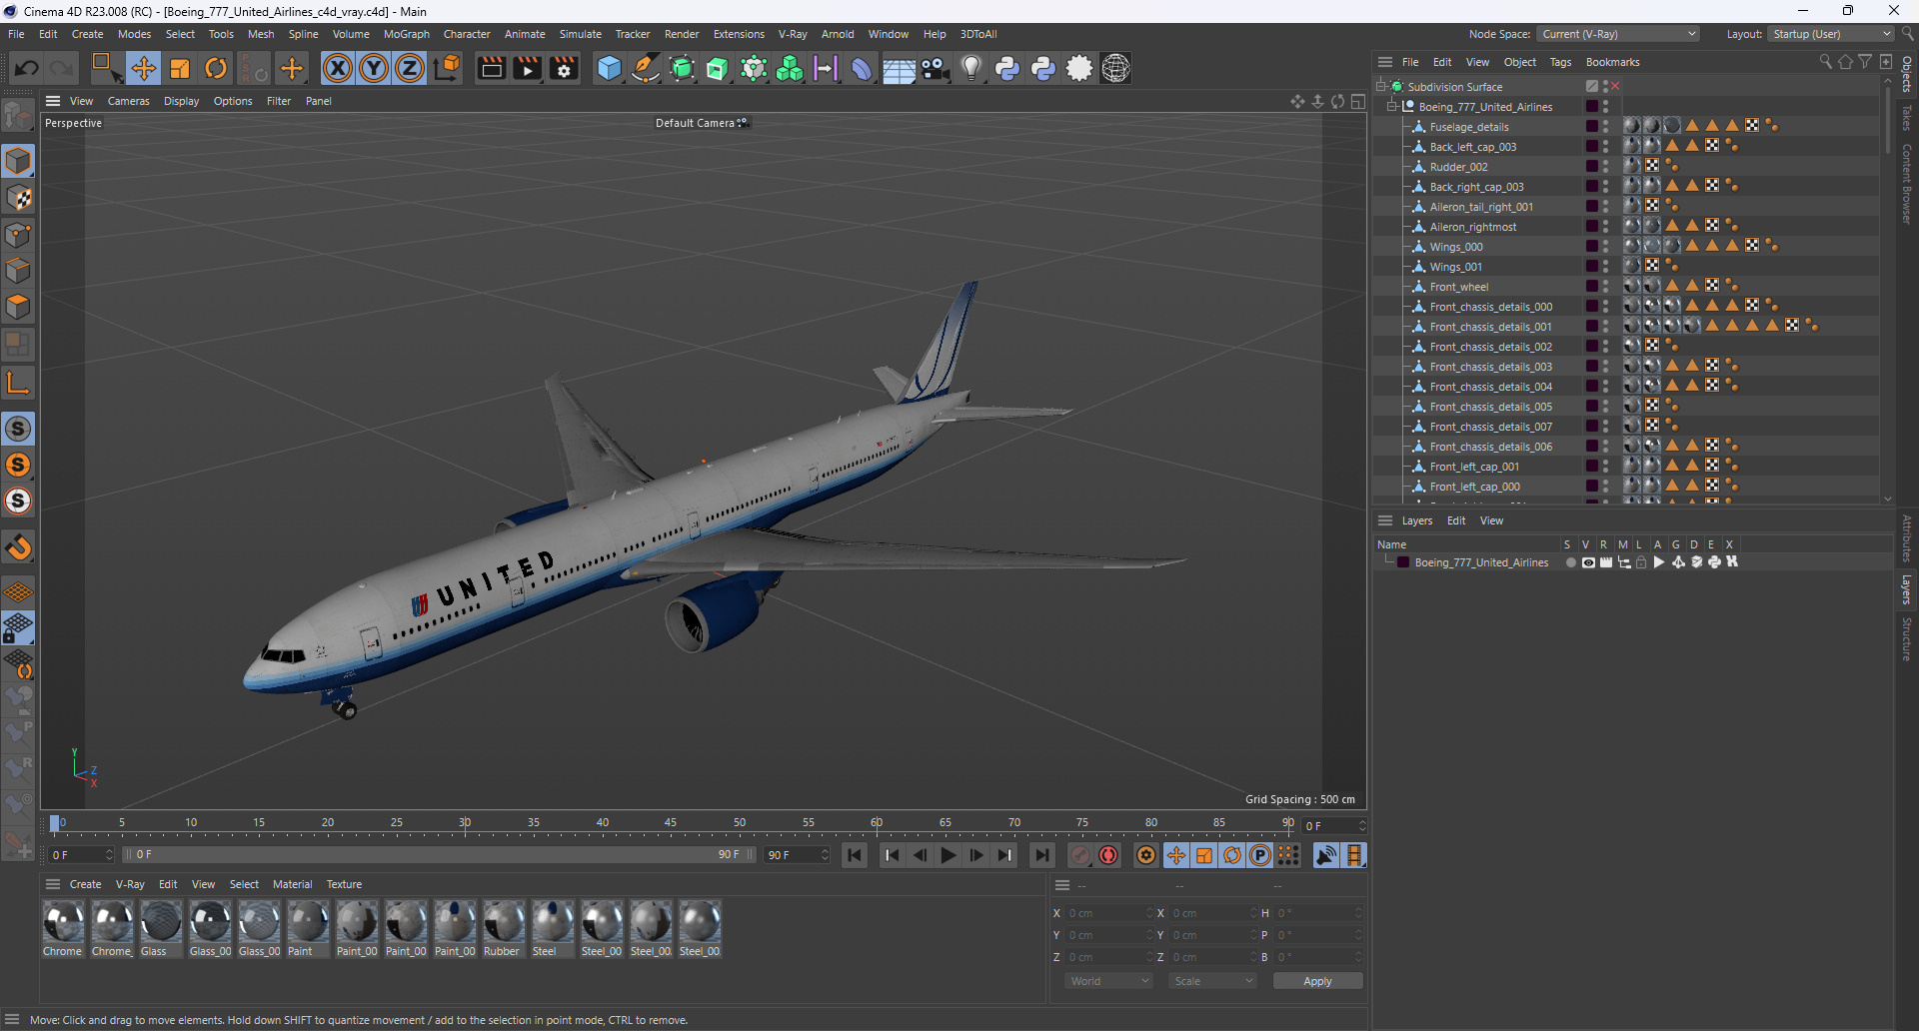Viewport: 1919px width, 1031px height.
Task: Jump to the start of the animation
Action: coord(855,855)
